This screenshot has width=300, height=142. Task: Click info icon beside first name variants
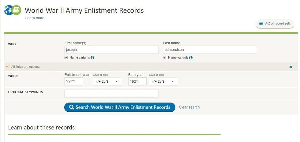coord(92,58)
